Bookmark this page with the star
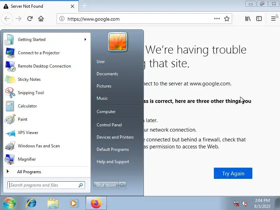280x210 pixels. pos(227,19)
